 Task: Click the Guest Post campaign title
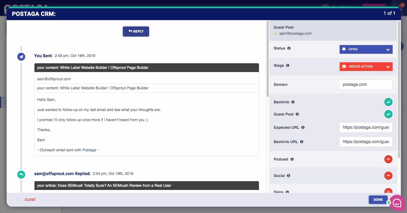(x=284, y=27)
